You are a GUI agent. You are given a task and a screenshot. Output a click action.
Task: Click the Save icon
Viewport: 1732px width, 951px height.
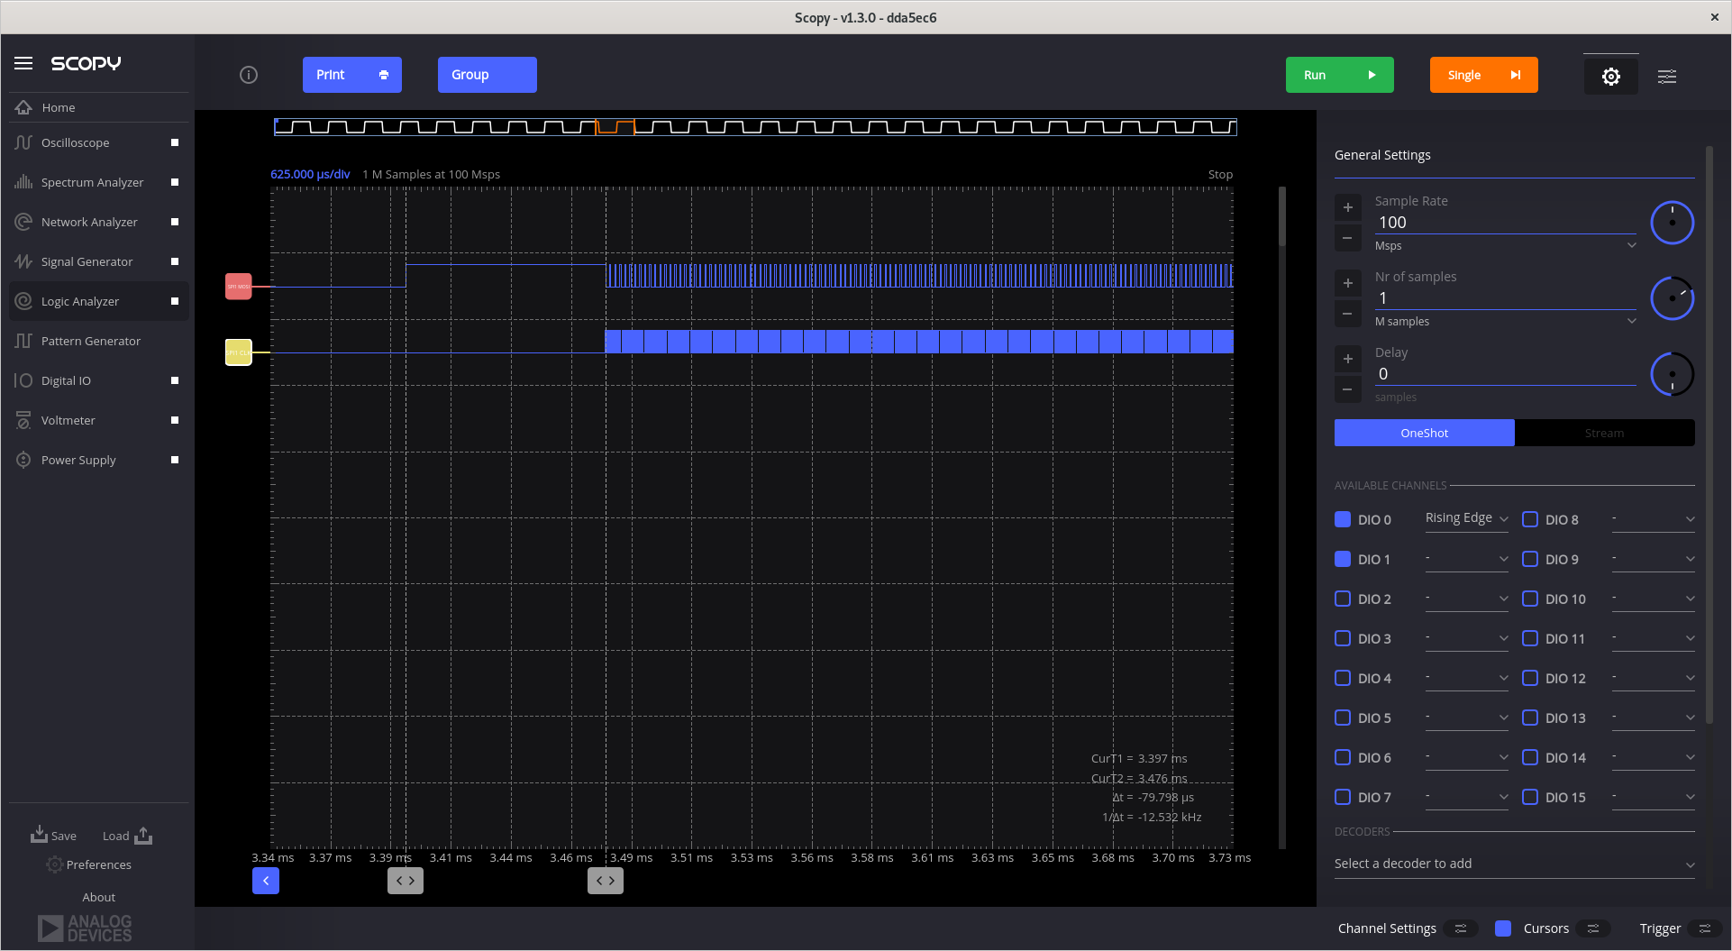tap(39, 835)
